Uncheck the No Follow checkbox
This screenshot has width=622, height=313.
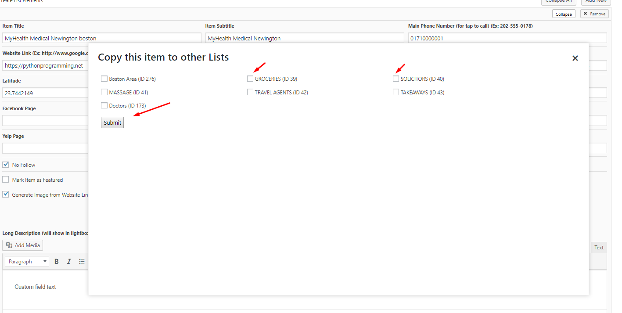point(6,165)
